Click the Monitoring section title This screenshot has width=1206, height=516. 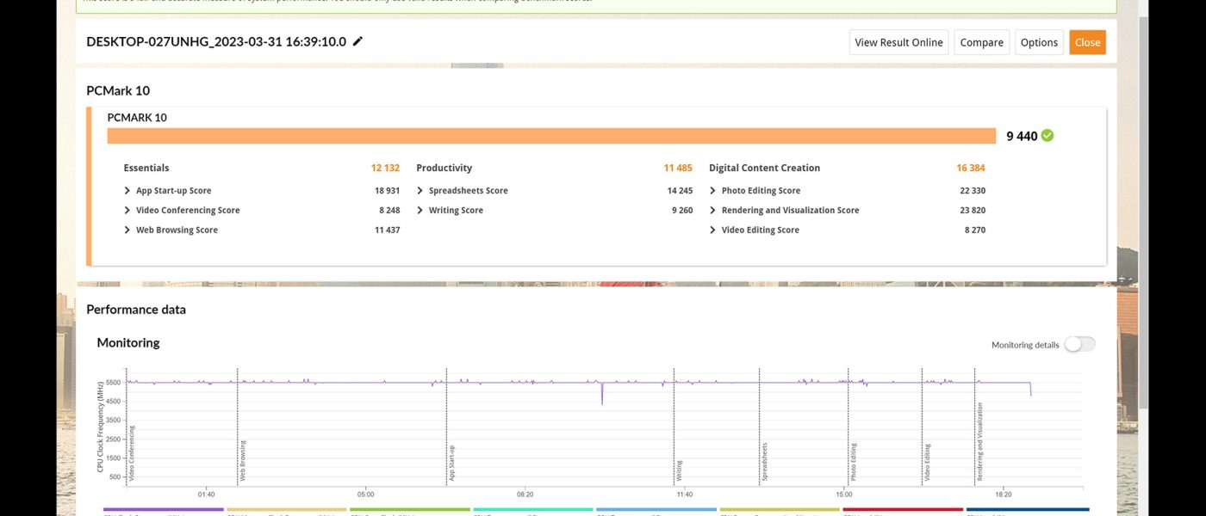tap(128, 342)
